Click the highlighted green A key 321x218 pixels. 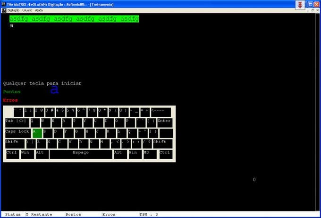click(x=37, y=133)
